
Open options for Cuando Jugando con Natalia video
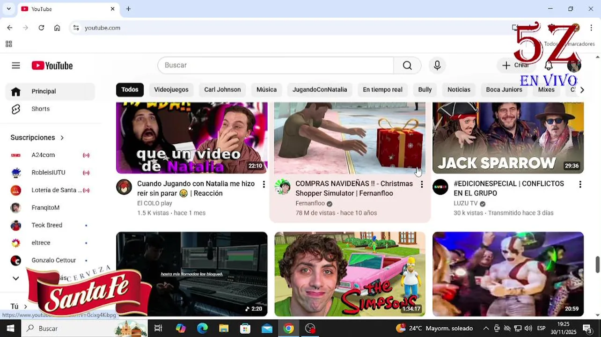point(264,184)
